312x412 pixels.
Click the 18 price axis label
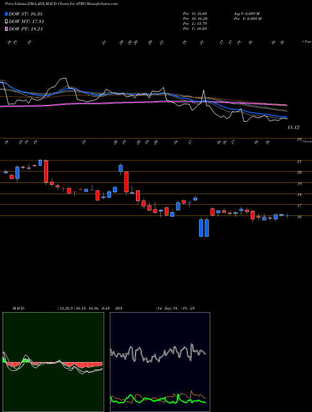coord(299,195)
